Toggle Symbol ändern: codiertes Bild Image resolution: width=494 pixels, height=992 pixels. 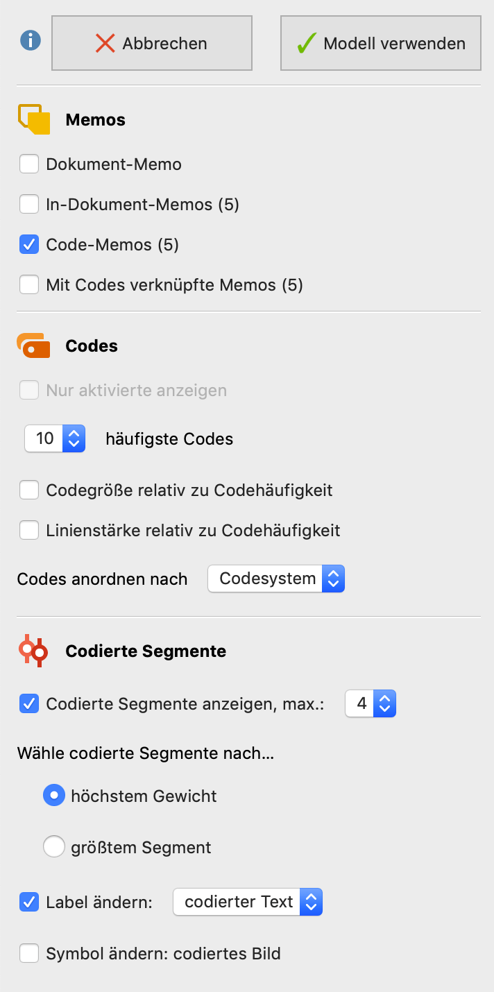point(29,953)
